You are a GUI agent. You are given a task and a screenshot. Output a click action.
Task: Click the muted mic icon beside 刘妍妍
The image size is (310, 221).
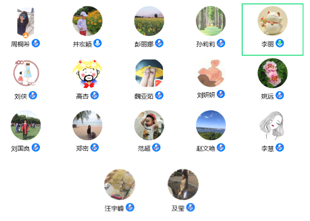click(x=221, y=94)
